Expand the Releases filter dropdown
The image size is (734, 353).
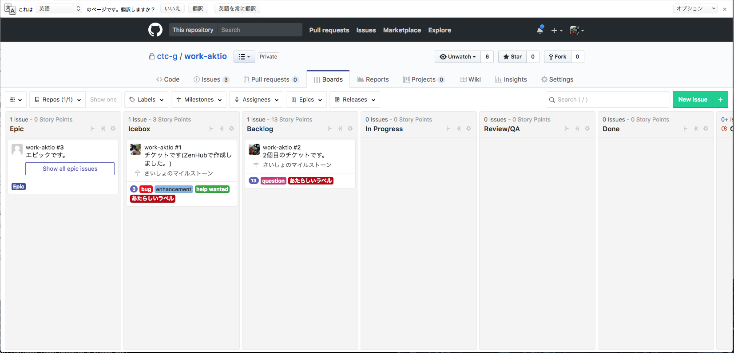tap(355, 100)
